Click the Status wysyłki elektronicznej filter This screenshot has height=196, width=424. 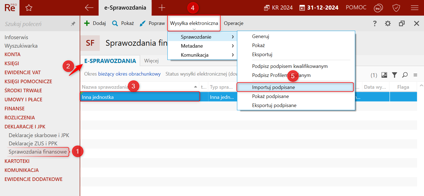201,74
